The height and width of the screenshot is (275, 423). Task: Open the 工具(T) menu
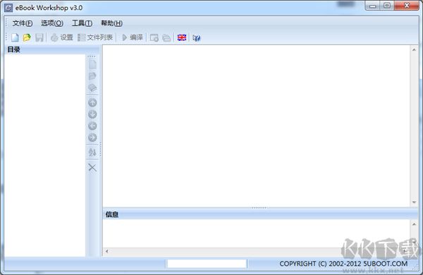[x=82, y=23]
